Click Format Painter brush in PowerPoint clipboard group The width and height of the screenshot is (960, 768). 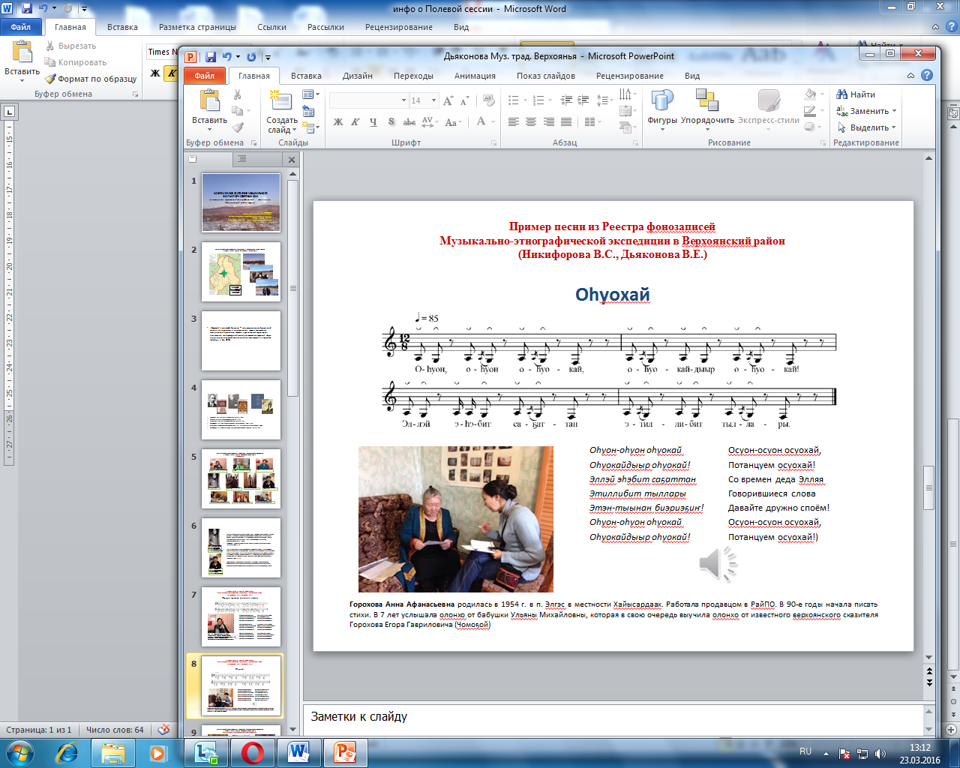[238, 128]
